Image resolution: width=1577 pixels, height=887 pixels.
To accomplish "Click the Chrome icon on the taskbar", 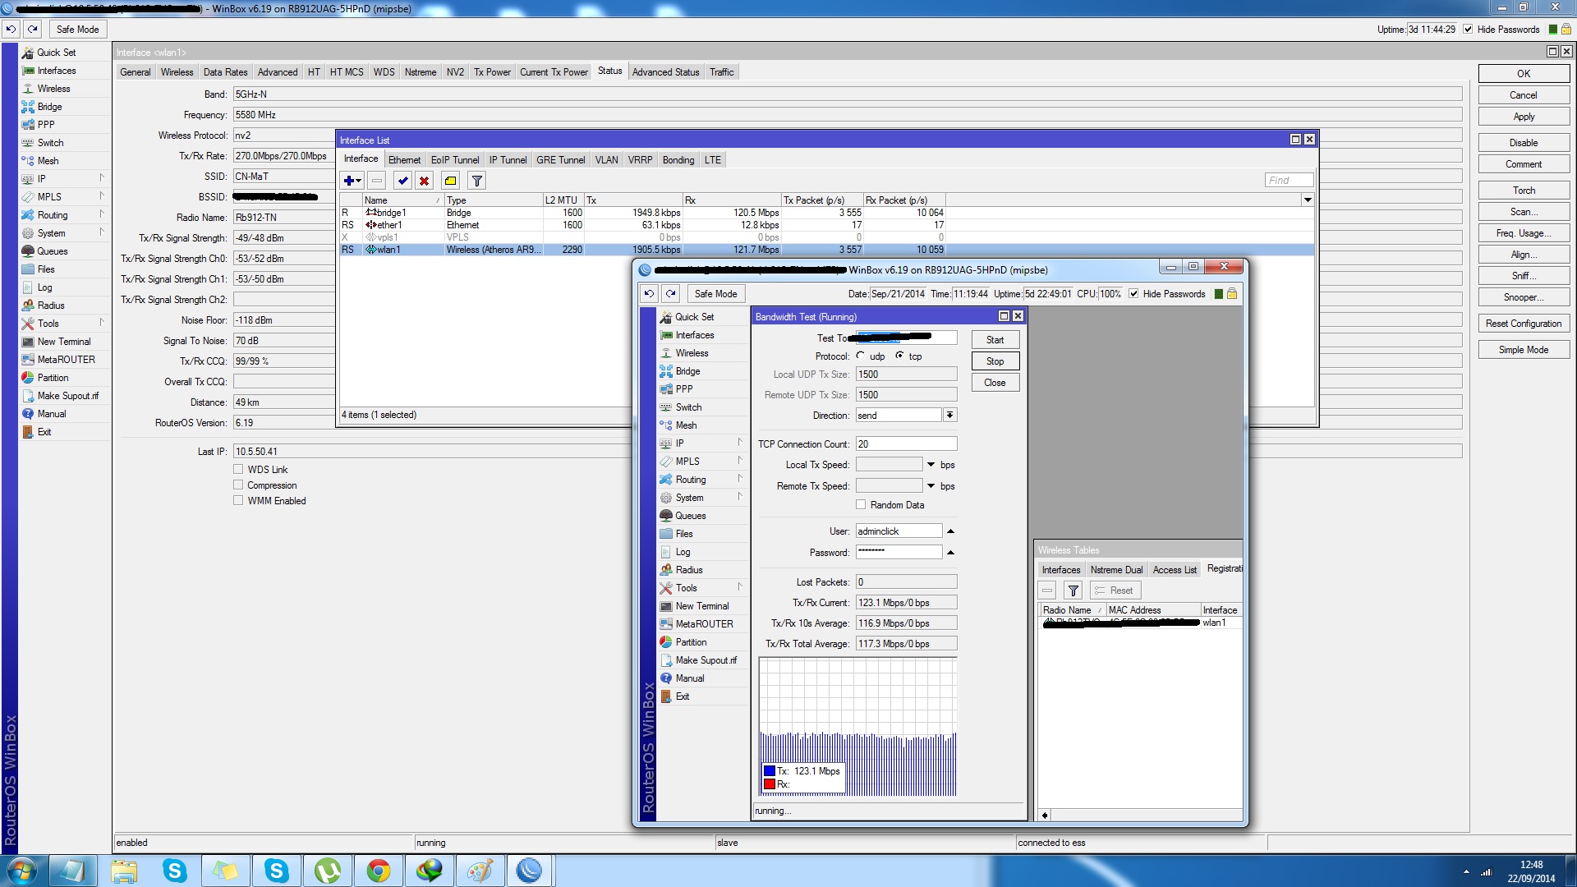I will pyautogui.click(x=378, y=871).
